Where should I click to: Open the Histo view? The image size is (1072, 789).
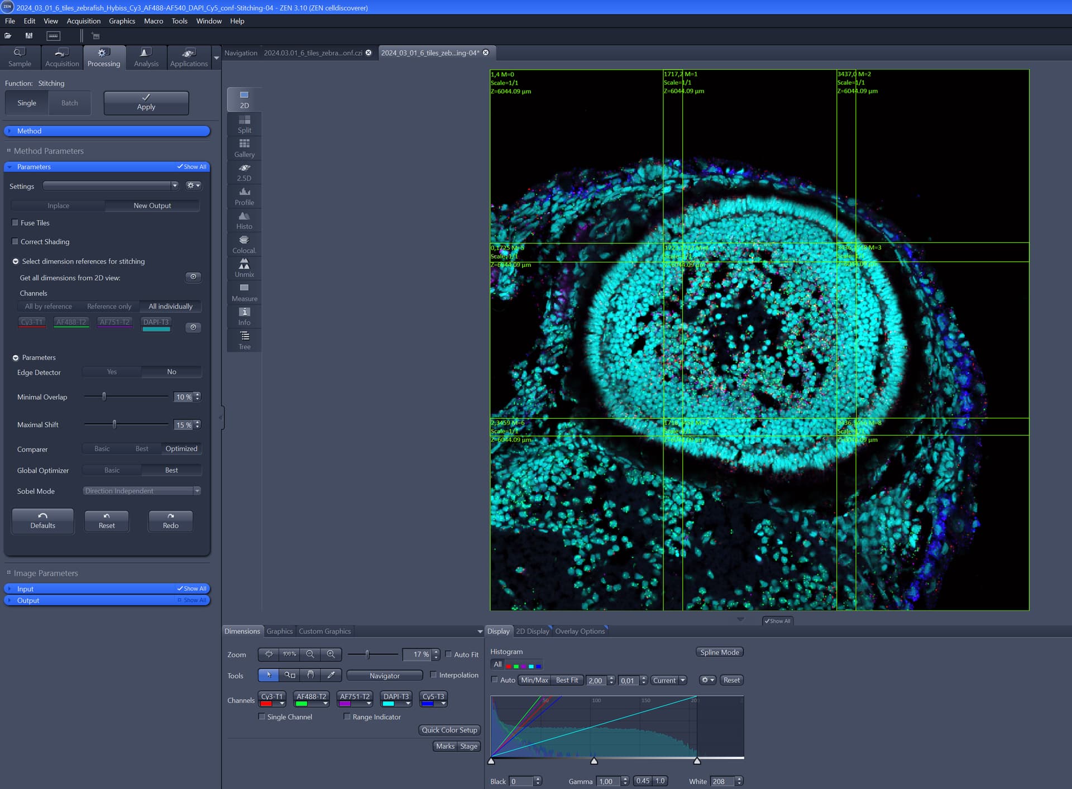point(244,219)
